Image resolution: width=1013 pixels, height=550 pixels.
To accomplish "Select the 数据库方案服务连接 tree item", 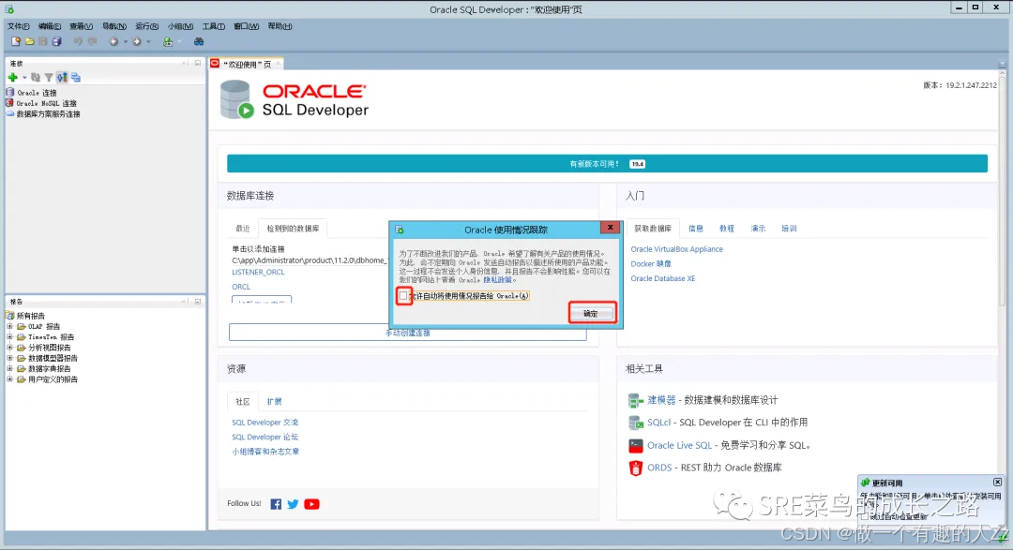I will 48,114.
